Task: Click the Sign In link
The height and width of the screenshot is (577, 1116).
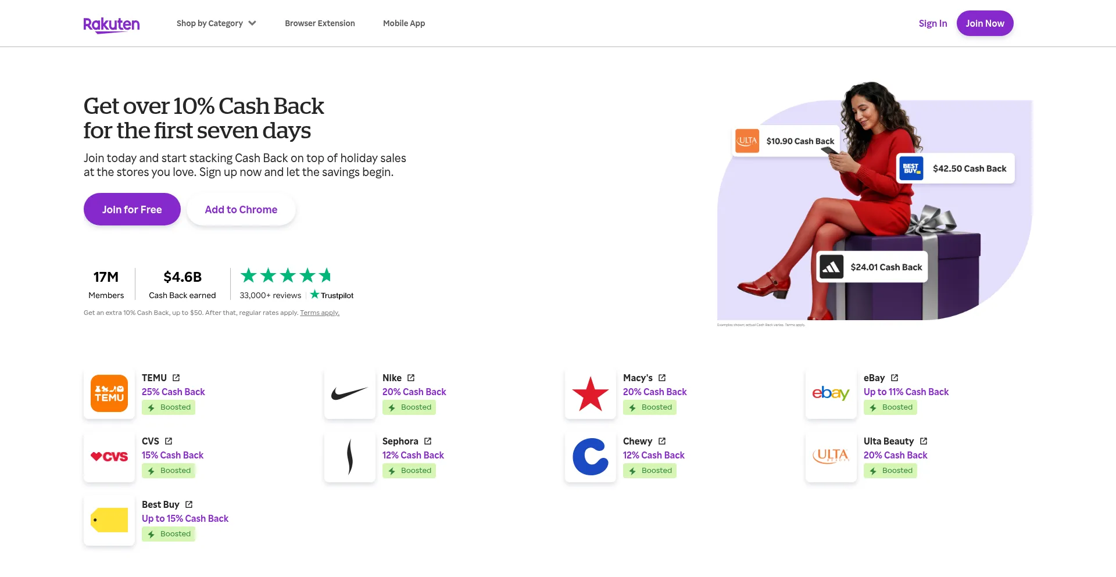Action: click(x=933, y=23)
